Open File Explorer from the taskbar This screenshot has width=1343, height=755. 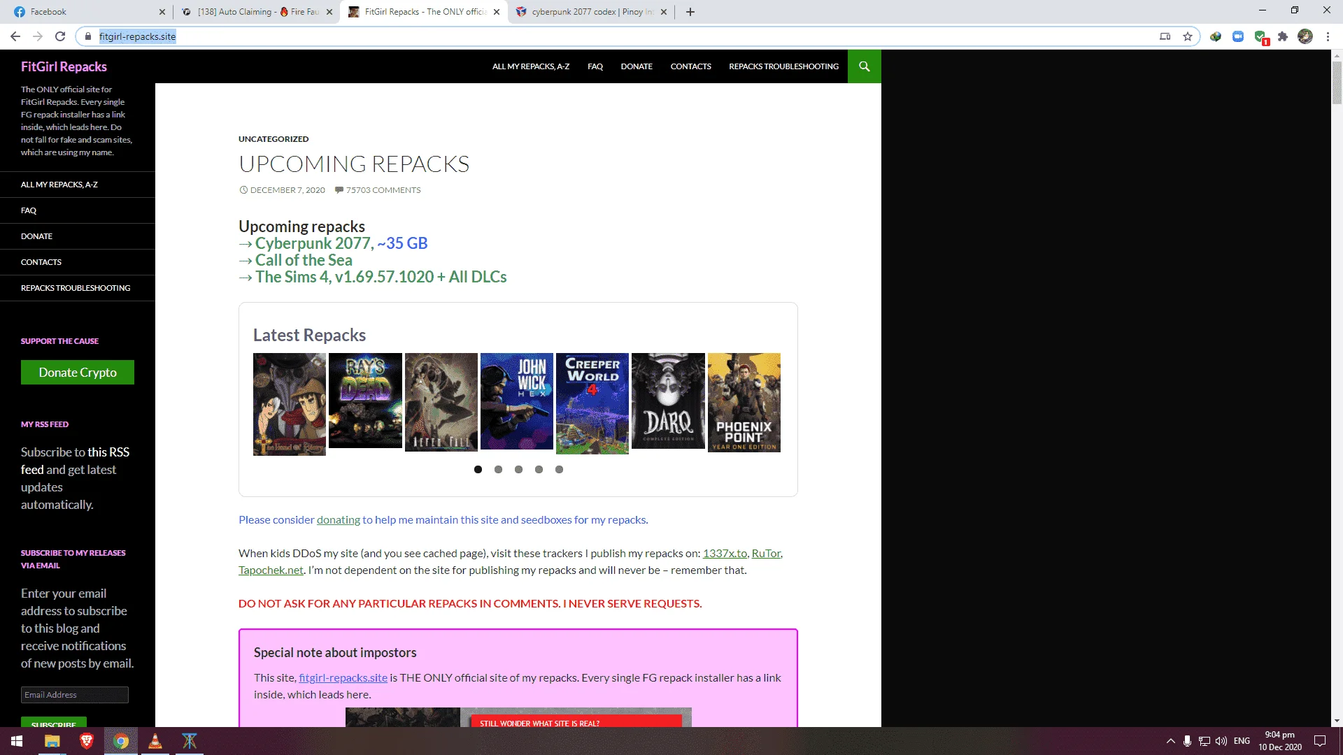(52, 741)
